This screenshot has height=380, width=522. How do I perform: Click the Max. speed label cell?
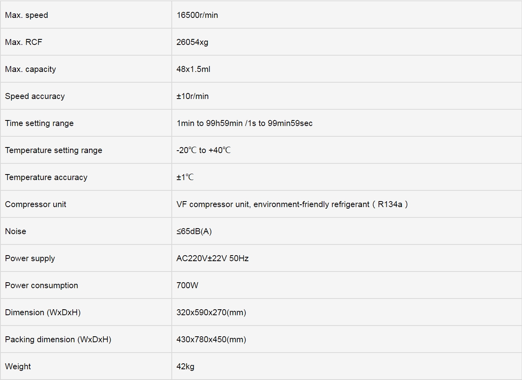(x=86, y=15)
